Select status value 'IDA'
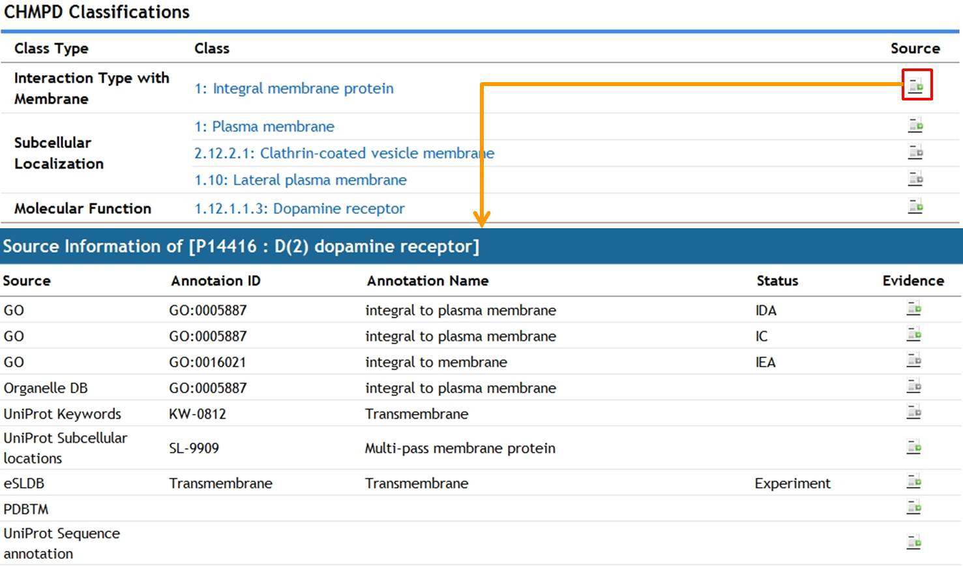963x566 pixels. click(766, 310)
